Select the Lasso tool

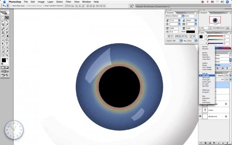tap(3, 21)
